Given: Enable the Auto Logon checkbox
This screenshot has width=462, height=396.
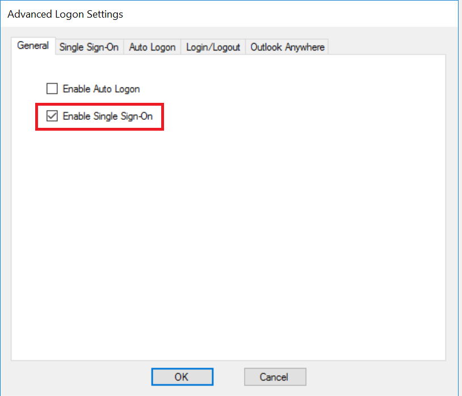Looking at the screenshot, I should click(52, 89).
